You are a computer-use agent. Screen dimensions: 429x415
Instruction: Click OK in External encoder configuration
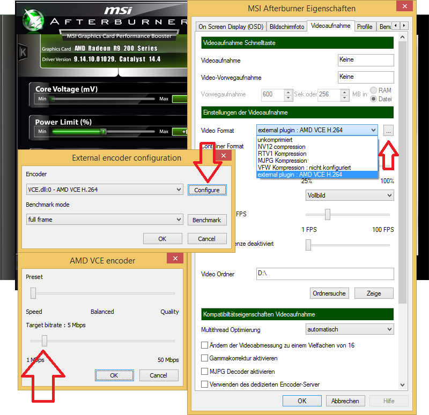point(162,238)
